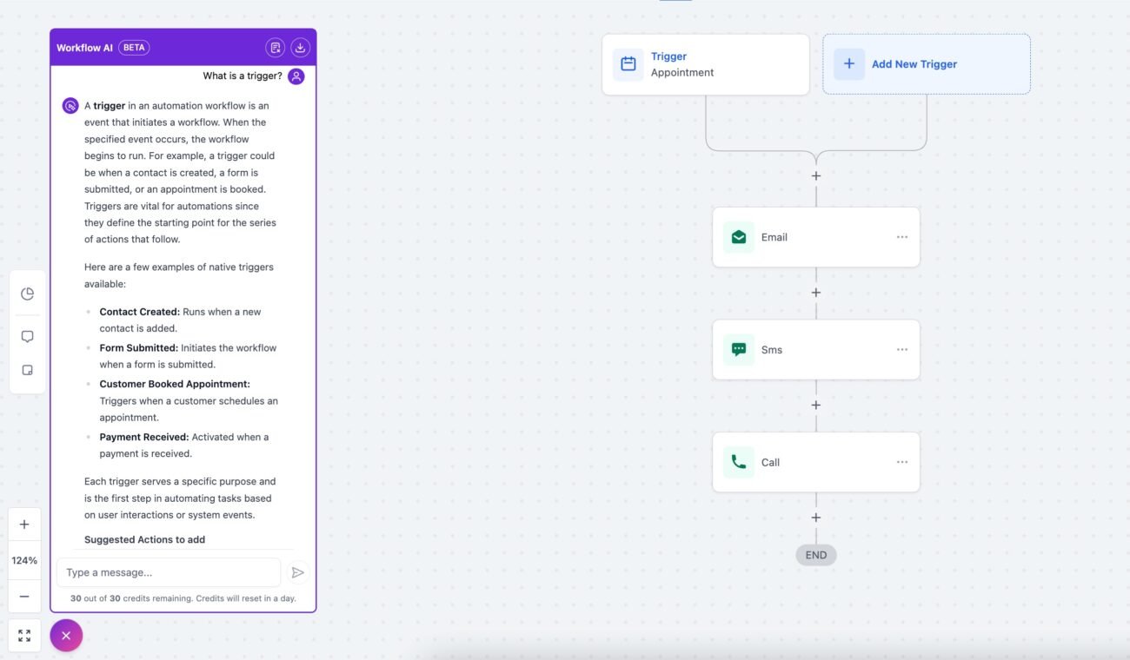The image size is (1130, 660).
Task: Open the comment bubble icon in the sidebar
Action: [x=27, y=336]
